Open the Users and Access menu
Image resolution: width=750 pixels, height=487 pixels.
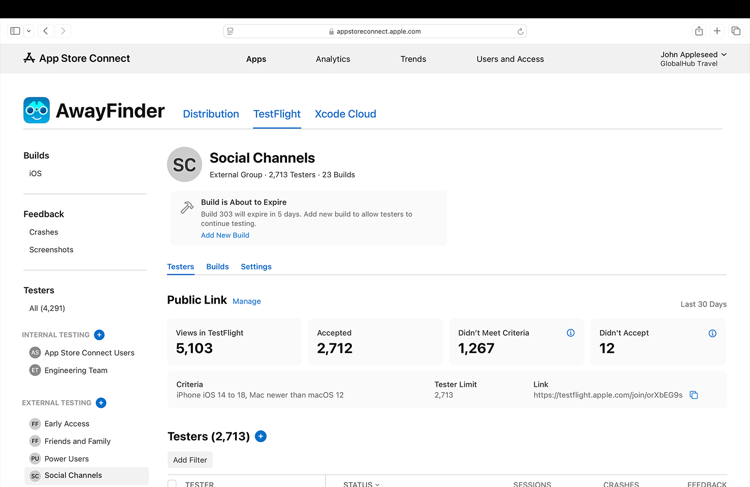510,59
